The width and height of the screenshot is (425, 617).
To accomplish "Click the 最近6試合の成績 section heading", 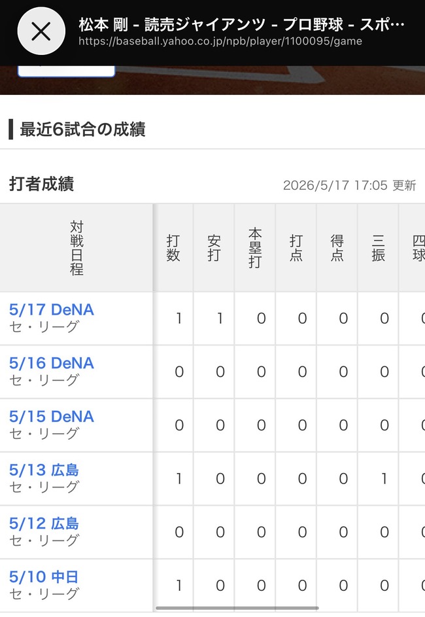I will coord(82,130).
